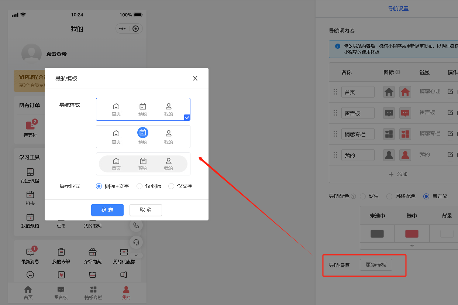This screenshot has width=458, height=305.
Task: Tap 点击登录 in the phone preview
Action: point(56,54)
